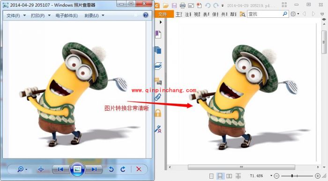Expand the 刻录(U) dropdown arrow
The width and height of the screenshot is (328, 181).
coord(103,15)
